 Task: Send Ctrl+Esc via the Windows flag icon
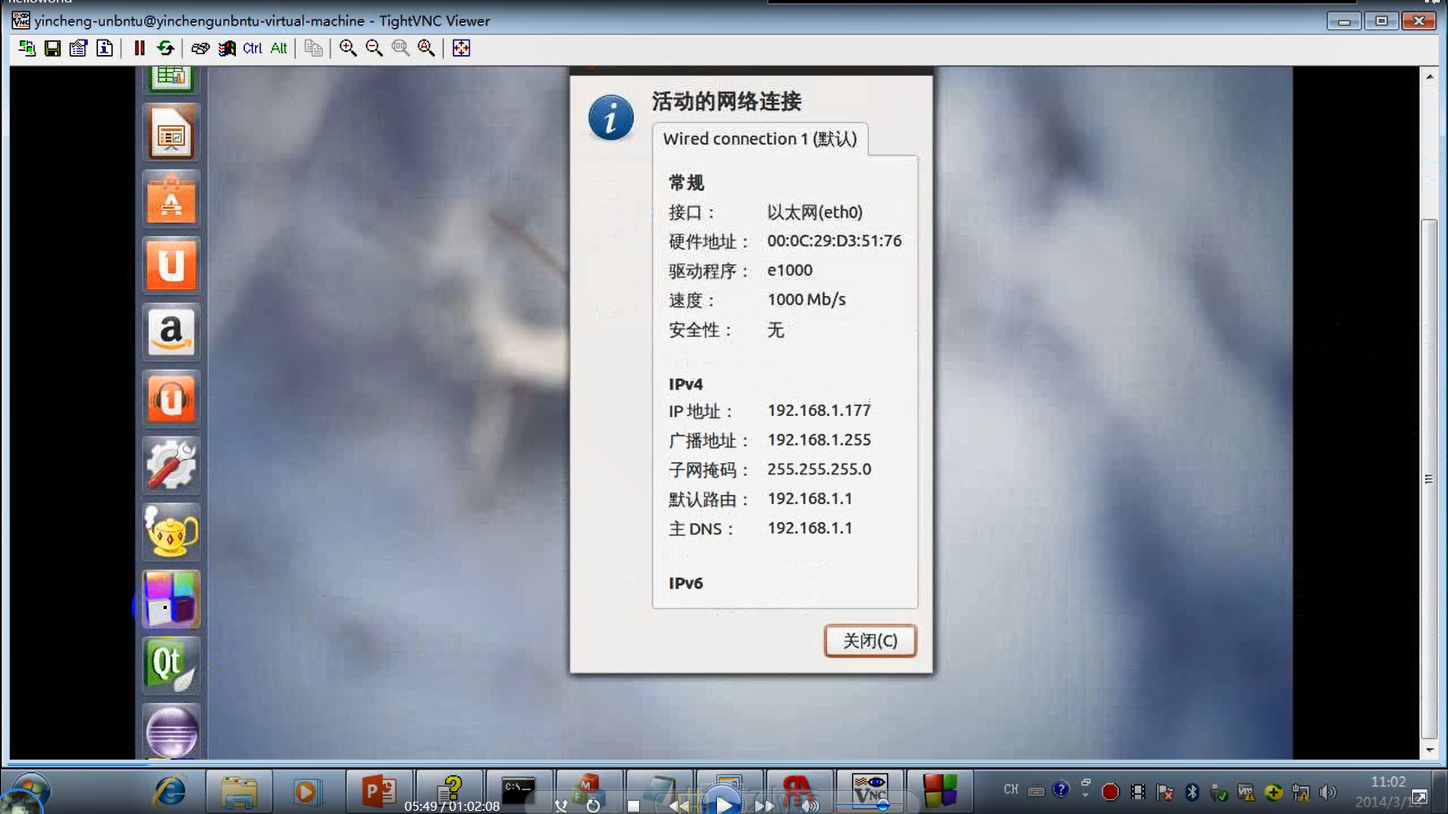[x=226, y=49]
